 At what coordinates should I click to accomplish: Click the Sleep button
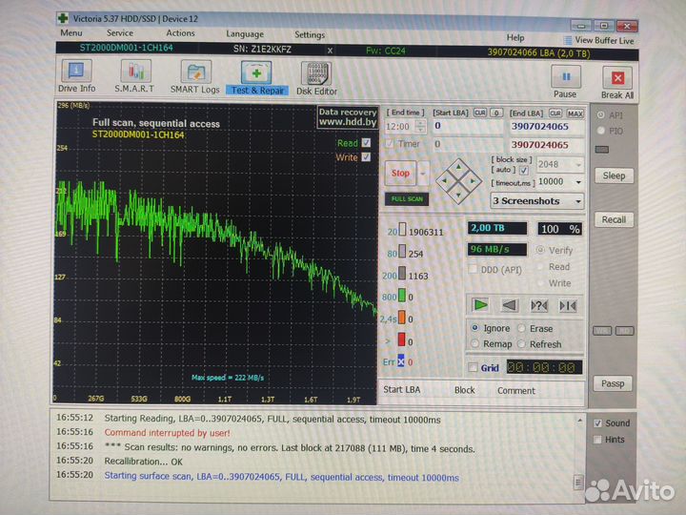click(x=614, y=175)
